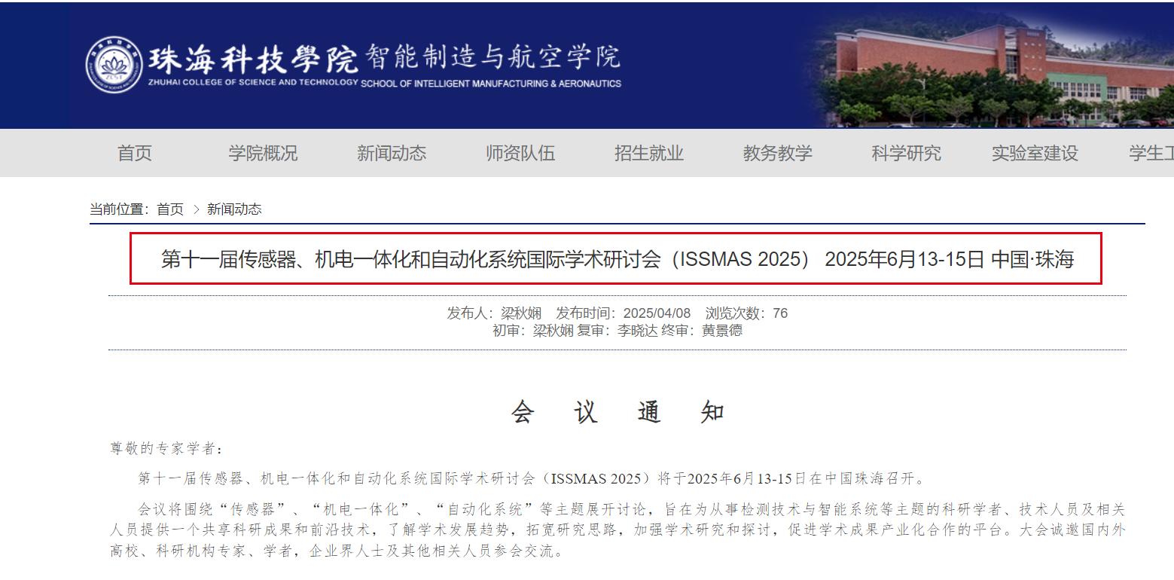Screen dimensions: 1174x580
Task: Open the 教务教学 menu item
Action: point(778,153)
